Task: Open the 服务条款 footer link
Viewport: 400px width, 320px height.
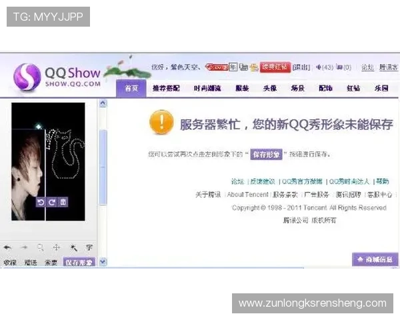Action: click(285, 195)
